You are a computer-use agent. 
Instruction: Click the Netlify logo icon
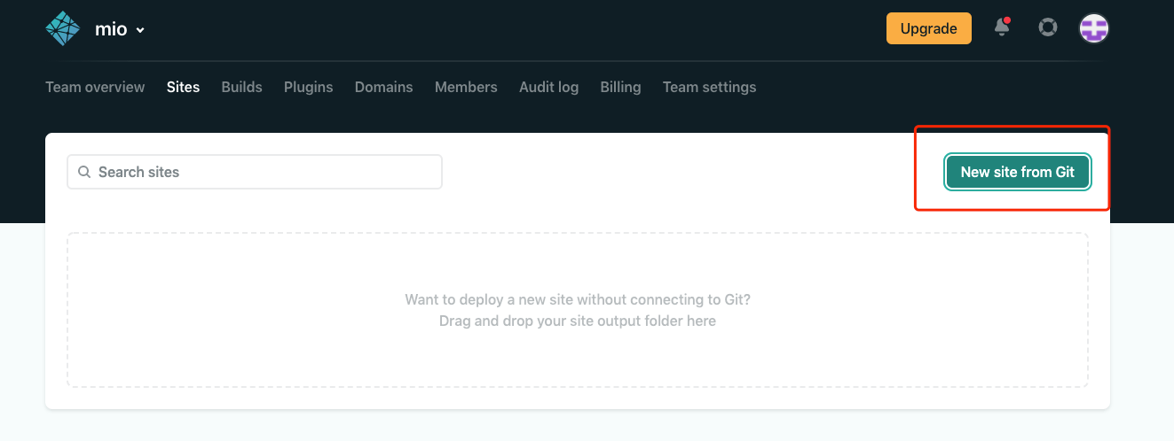(63, 28)
